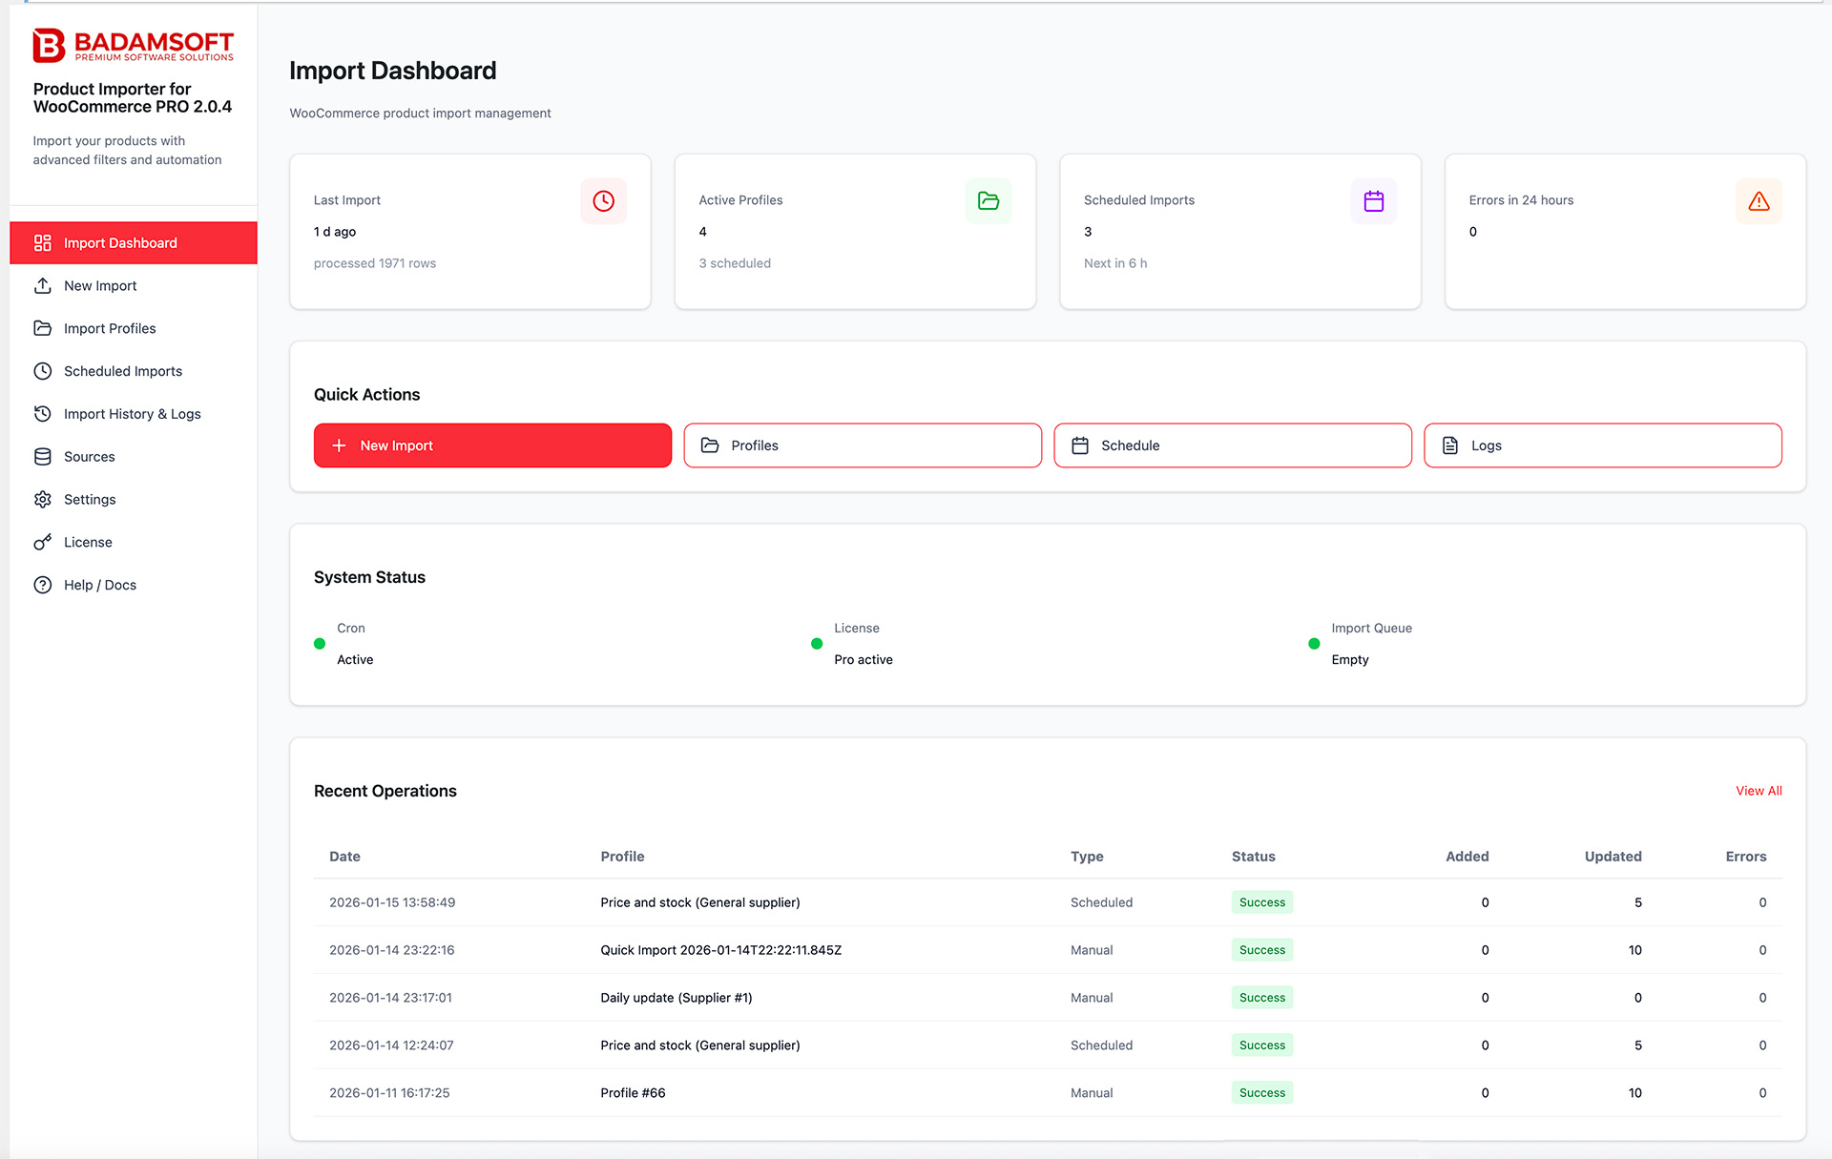Open Logs from Quick Actions

(x=1602, y=445)
